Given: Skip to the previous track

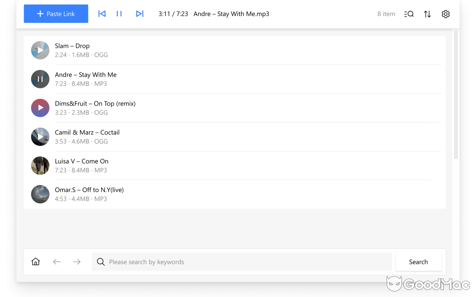Looking at the screenshot, I should (x=102, y=14).
